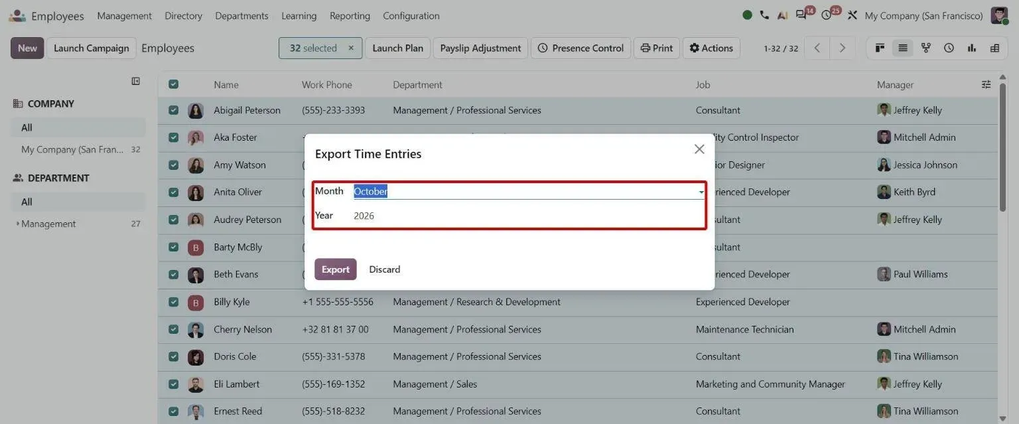Open the Learning menu
The width and height of the screenshot is (1019, 424).
coord(299,16)
